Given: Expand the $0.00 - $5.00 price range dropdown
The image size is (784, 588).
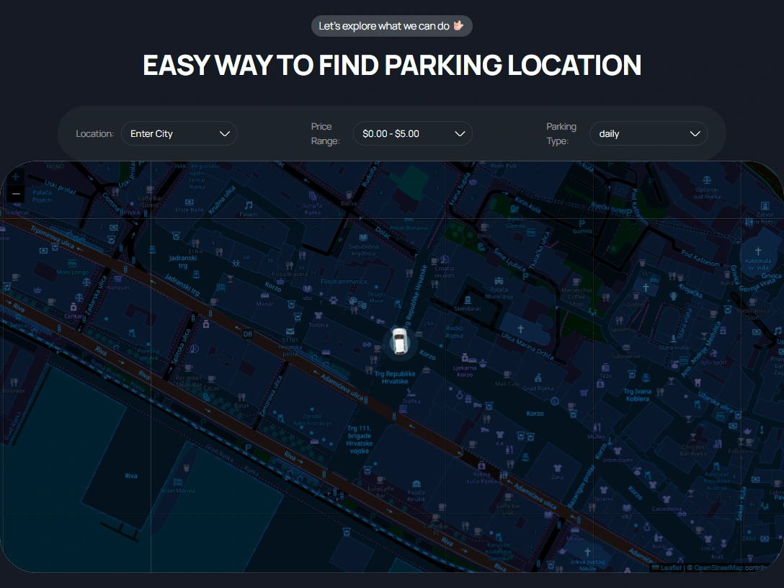Looking at the screenshot, I should coord(412,133).
